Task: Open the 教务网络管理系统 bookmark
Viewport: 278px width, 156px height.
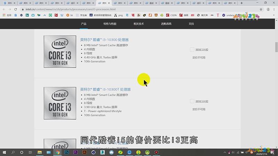Action: 100,15
